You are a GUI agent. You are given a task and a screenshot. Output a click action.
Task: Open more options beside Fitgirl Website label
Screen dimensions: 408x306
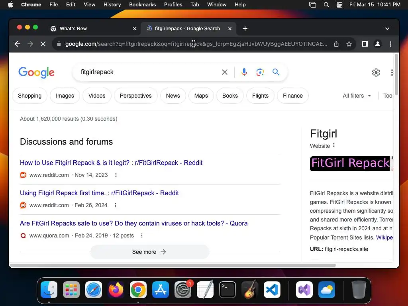pyautogui.click(x=334, y=145)
